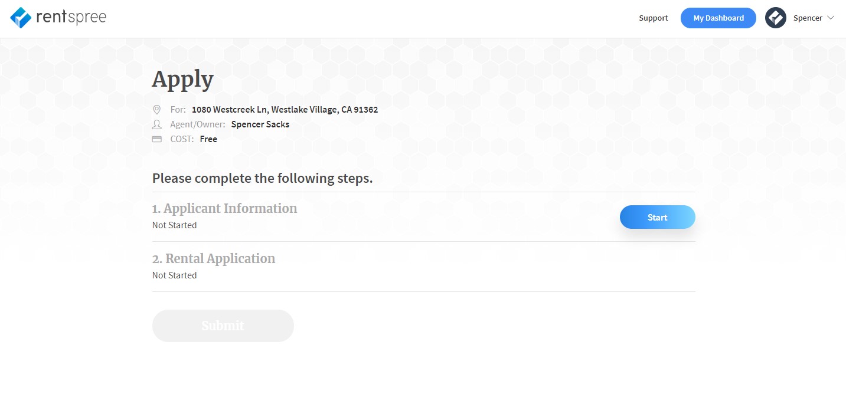Click Not Started status under Rental Application

[x=174, y=275]
